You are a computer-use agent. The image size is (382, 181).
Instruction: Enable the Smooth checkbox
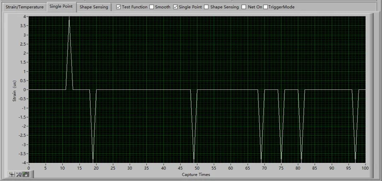pos(152,7)
